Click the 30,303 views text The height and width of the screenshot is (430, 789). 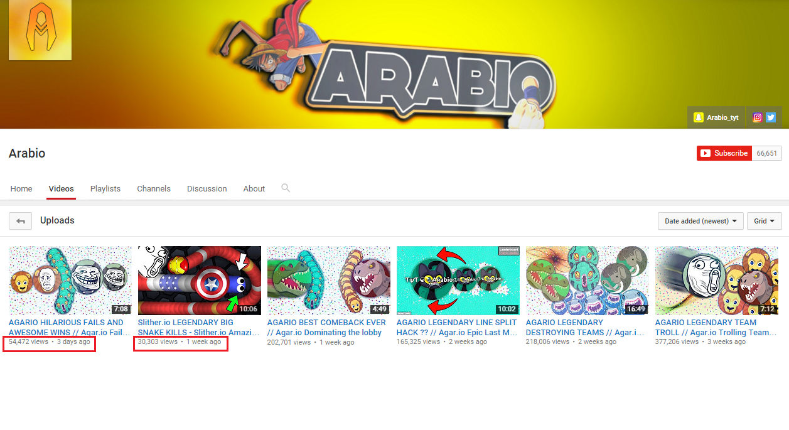pos(158,342)
